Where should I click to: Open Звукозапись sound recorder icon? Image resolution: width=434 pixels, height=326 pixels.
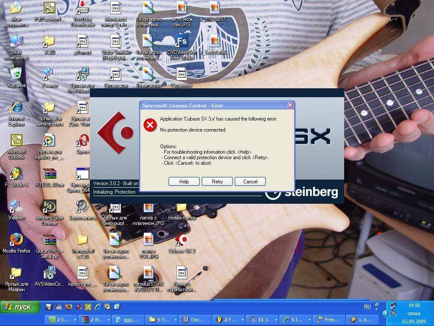point(83,211)
